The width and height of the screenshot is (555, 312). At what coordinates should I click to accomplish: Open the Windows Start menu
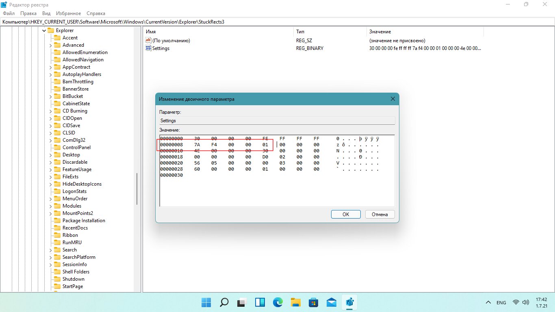(206, 302)
